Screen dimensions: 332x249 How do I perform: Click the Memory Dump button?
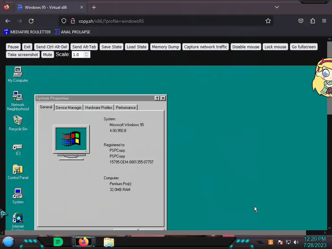coord(165,47)
